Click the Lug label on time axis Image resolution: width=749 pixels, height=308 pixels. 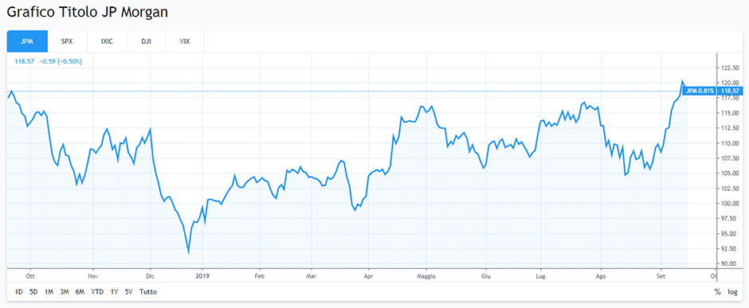(541, 275)
